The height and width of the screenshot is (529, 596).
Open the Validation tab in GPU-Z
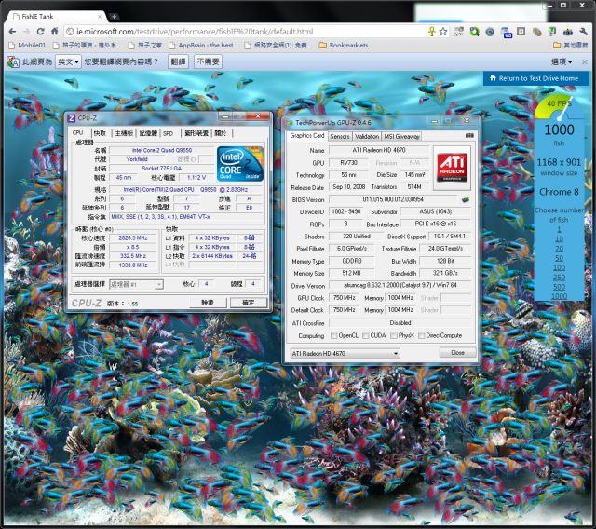367,136
